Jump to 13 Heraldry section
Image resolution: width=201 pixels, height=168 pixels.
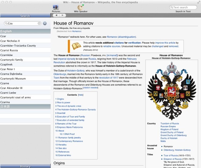coord(61,145)
